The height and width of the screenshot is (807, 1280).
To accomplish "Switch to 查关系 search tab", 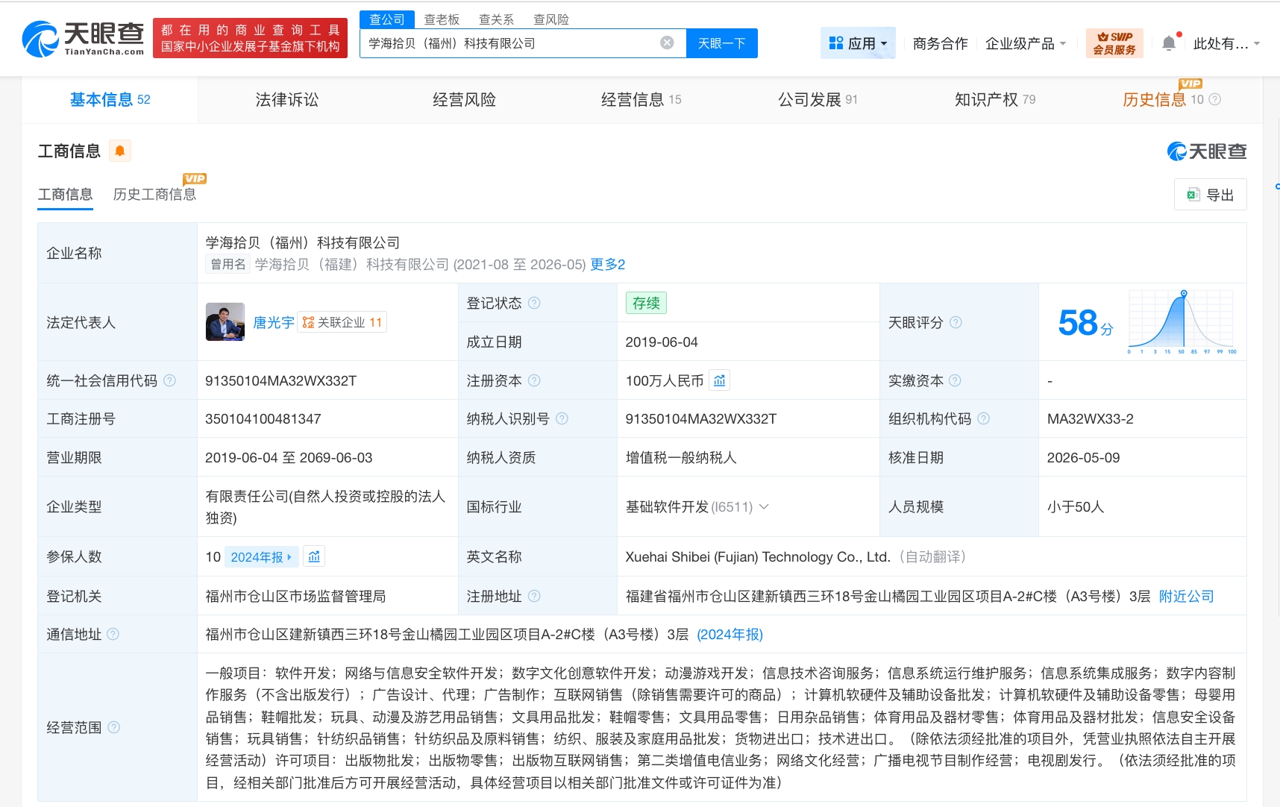I will pyautogui.click(x=496, y=19).
